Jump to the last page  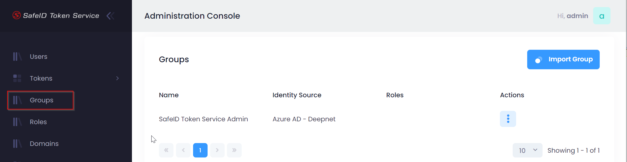(x=234, y=150)
